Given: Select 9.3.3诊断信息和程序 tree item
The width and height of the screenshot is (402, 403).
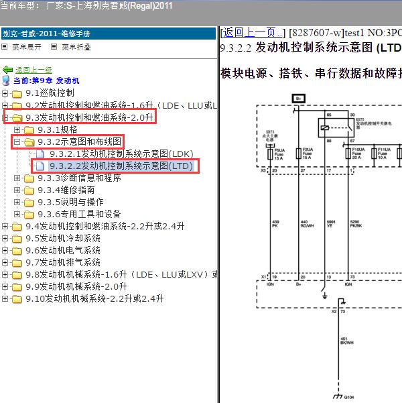Looking at the screenshot, I should click(79, 178).
